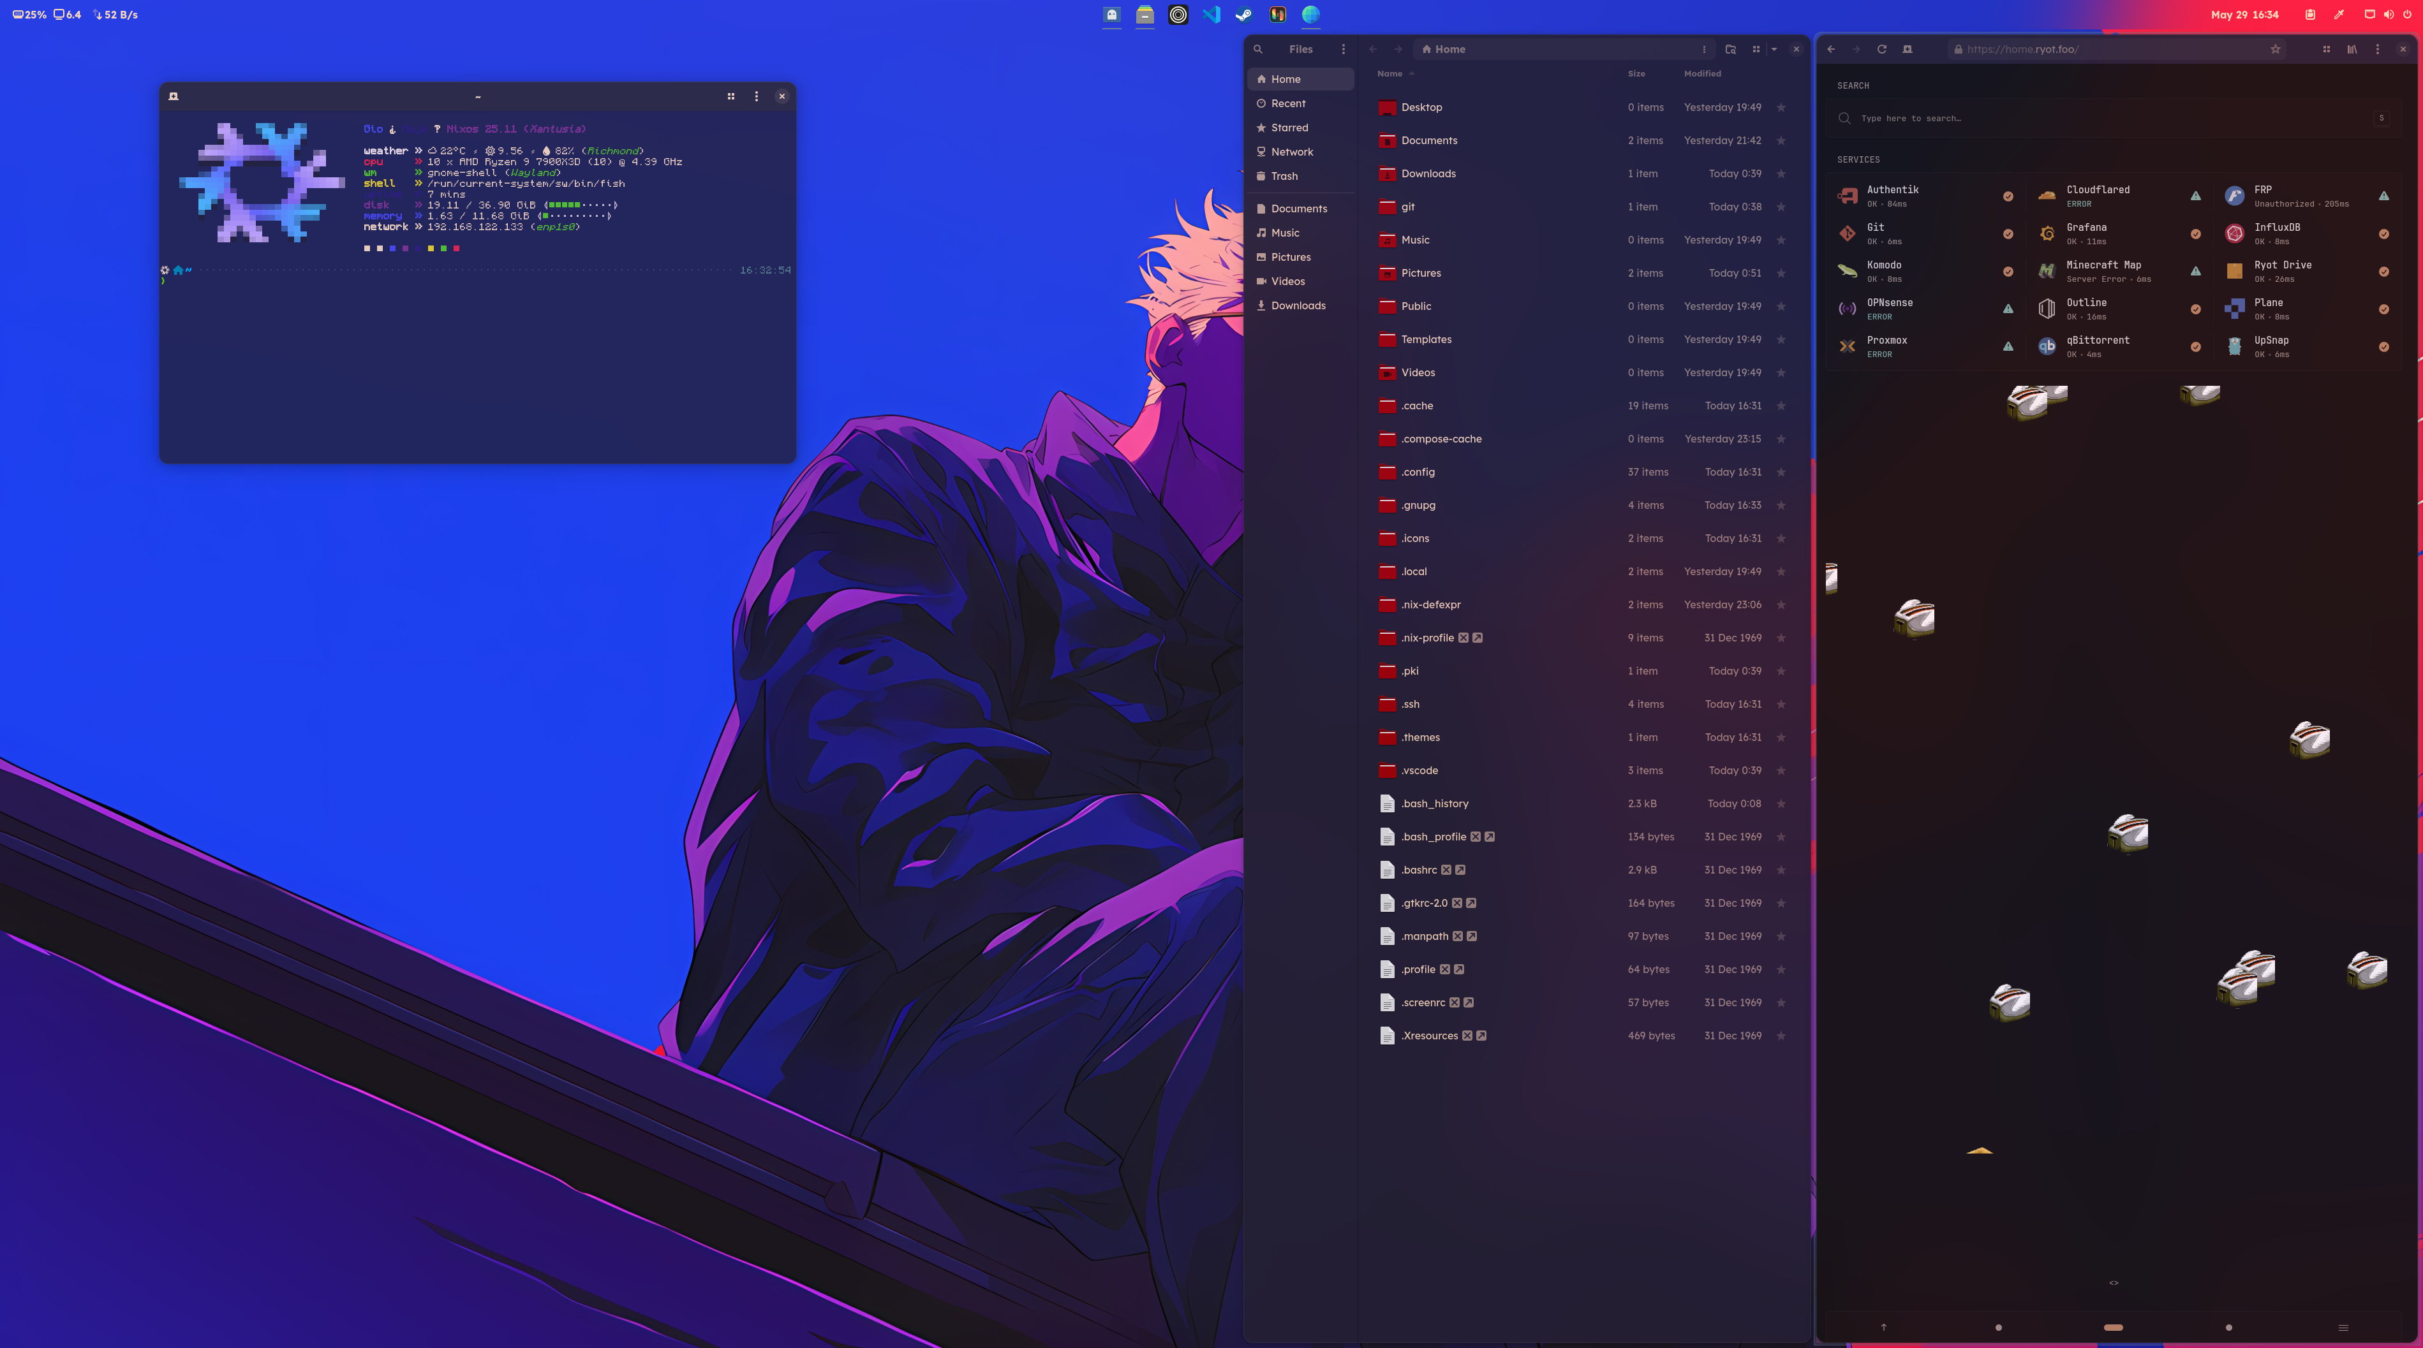Star the Documents folder row

coord(1781,140)
